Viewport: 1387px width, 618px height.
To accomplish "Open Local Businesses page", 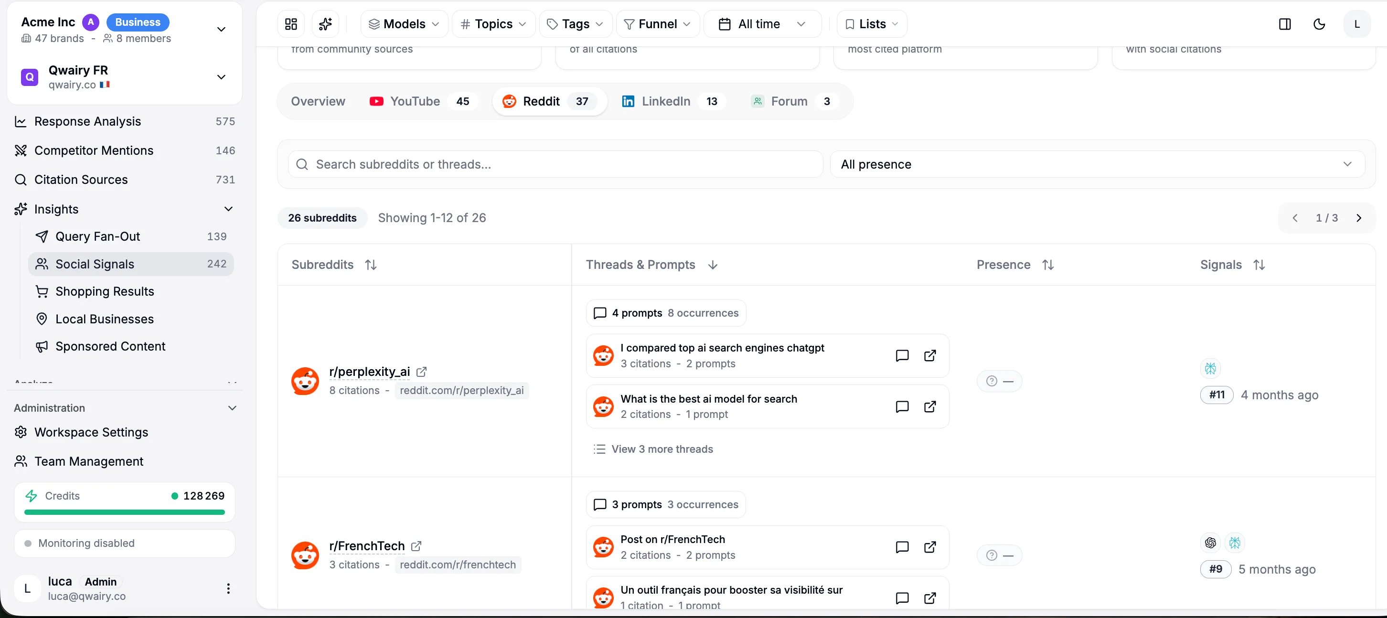I will pos(131,319).
